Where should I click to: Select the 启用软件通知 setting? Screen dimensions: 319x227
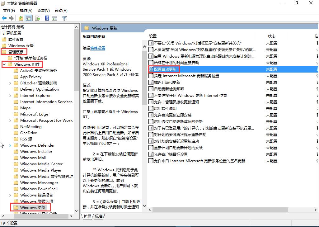pyautogui.click(x=167, y=108)
